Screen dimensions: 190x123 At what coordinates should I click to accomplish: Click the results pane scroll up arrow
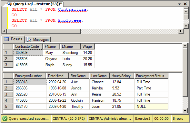coord(185,46)
